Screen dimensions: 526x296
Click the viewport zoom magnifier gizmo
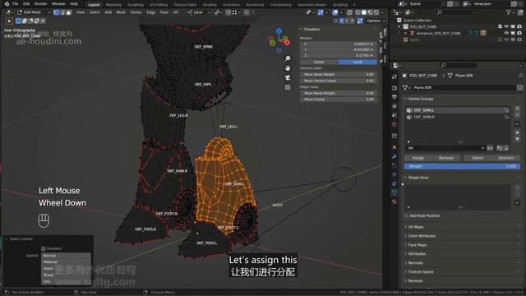(288, 58)
